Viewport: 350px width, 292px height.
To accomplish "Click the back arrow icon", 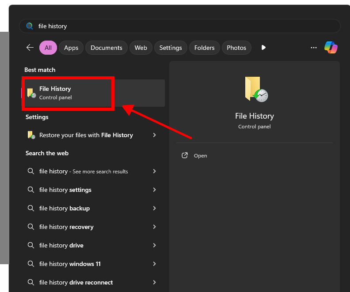I will 30,48.
